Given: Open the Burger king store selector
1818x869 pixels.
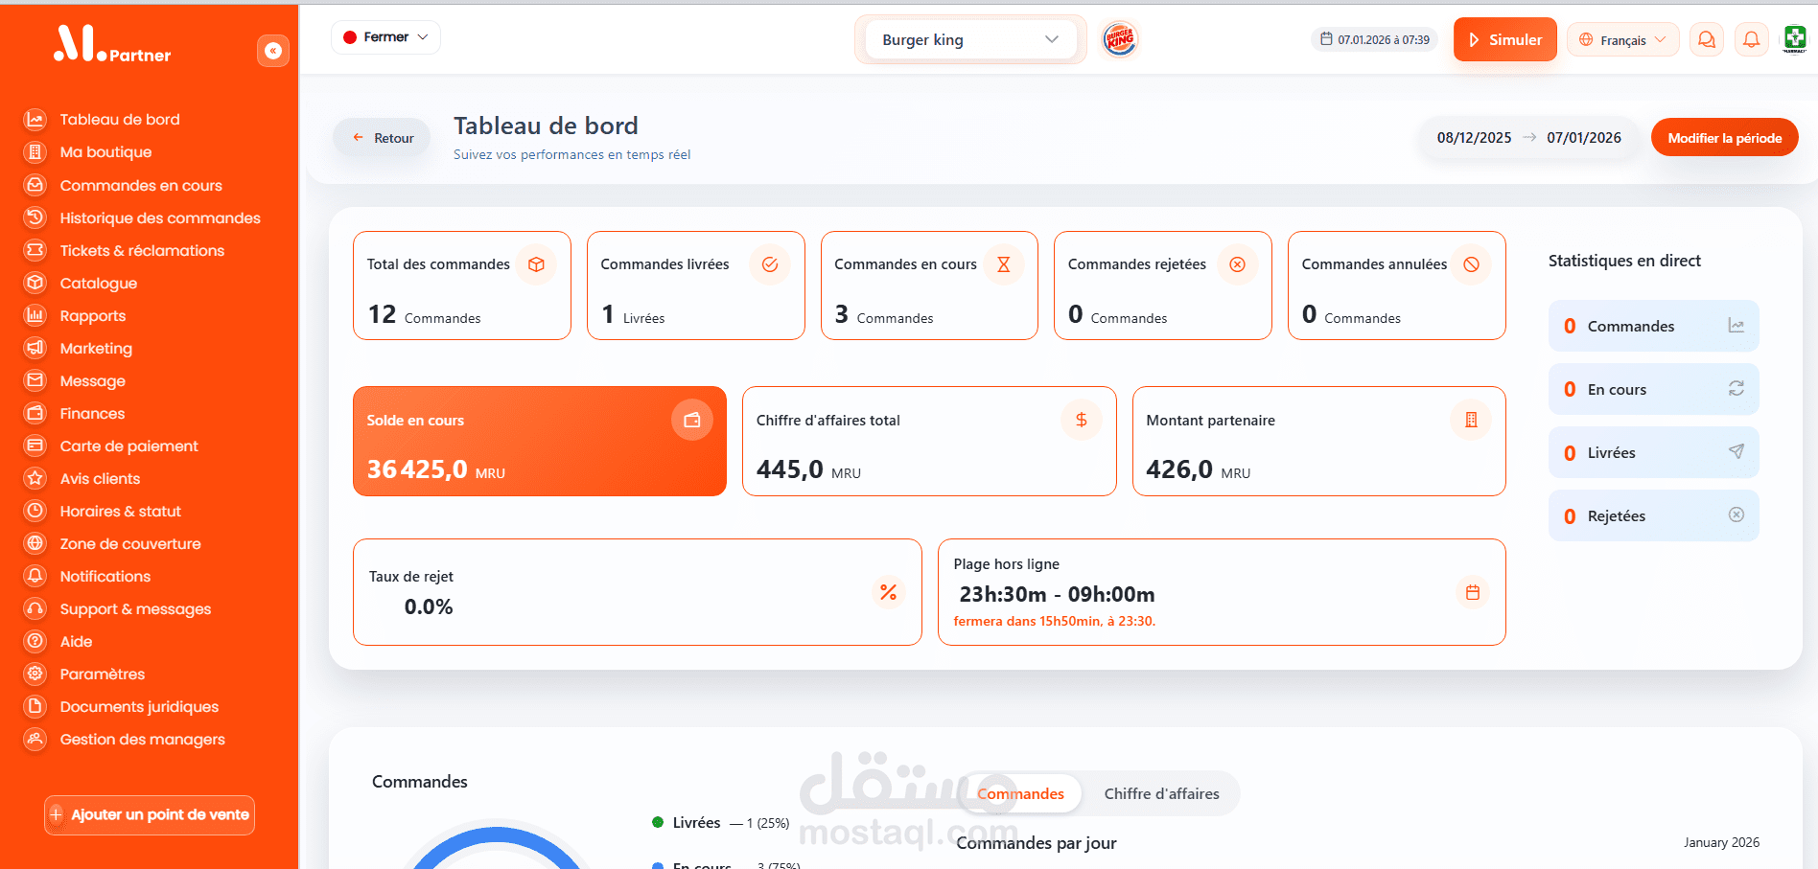Looking at the screenshot, I should point(970,39).
